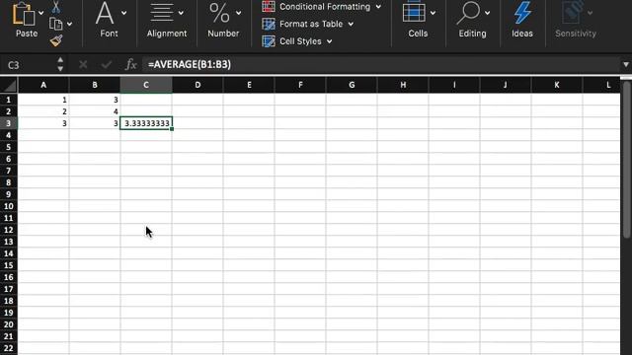Viewport: 632px width, 355px height.
Task: Click the Format as Table icon
Action: pos(269,24)
